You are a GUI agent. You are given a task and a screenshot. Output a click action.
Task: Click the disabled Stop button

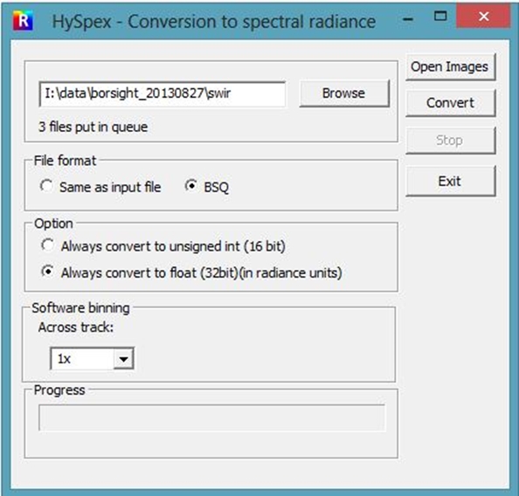(x=451, y=141)
